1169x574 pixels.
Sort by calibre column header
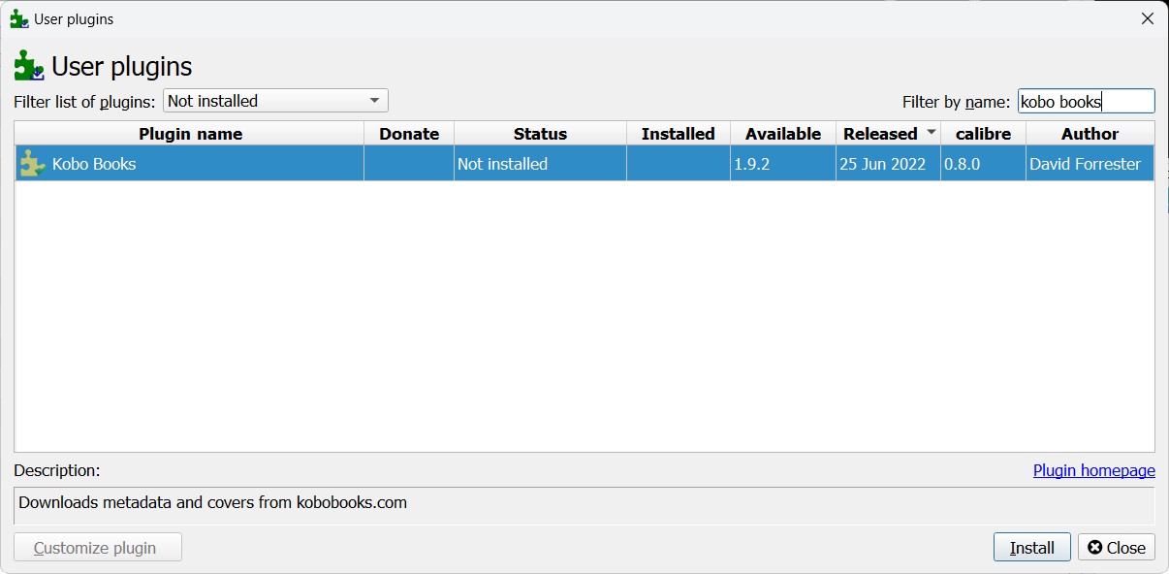pos(983,134)
